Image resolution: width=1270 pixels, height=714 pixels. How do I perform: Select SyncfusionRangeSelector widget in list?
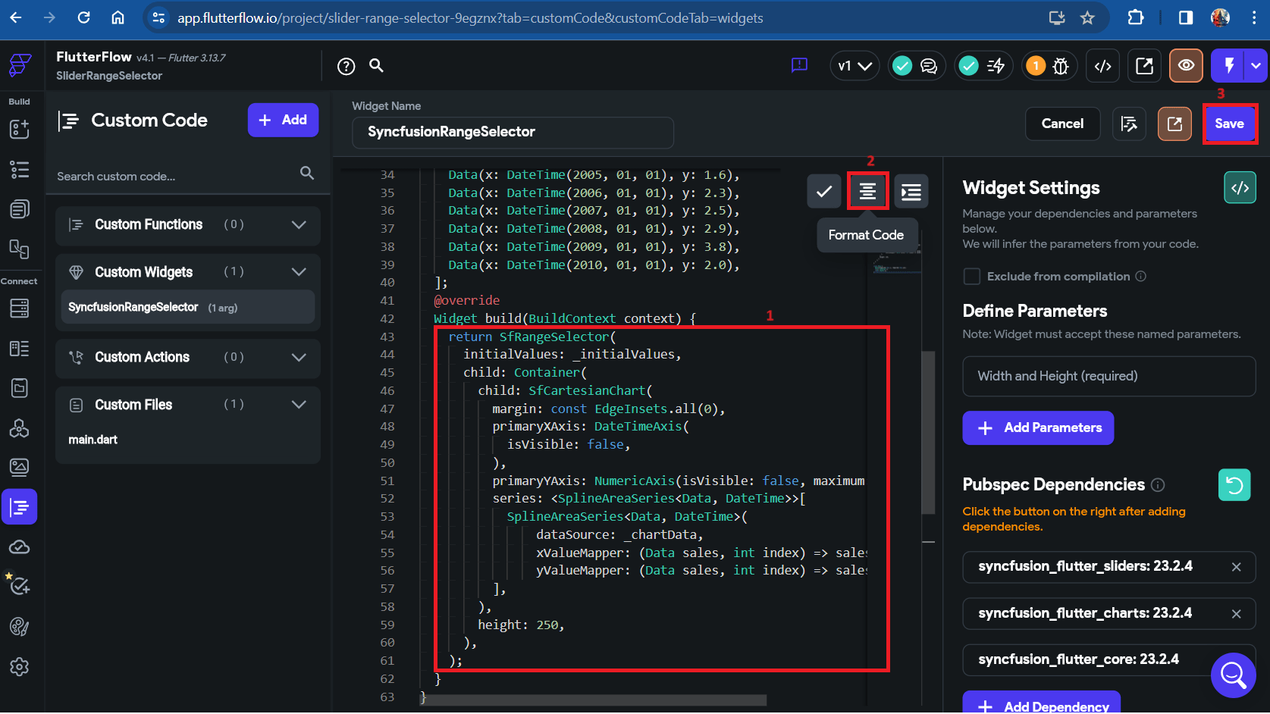pos(187,307)
